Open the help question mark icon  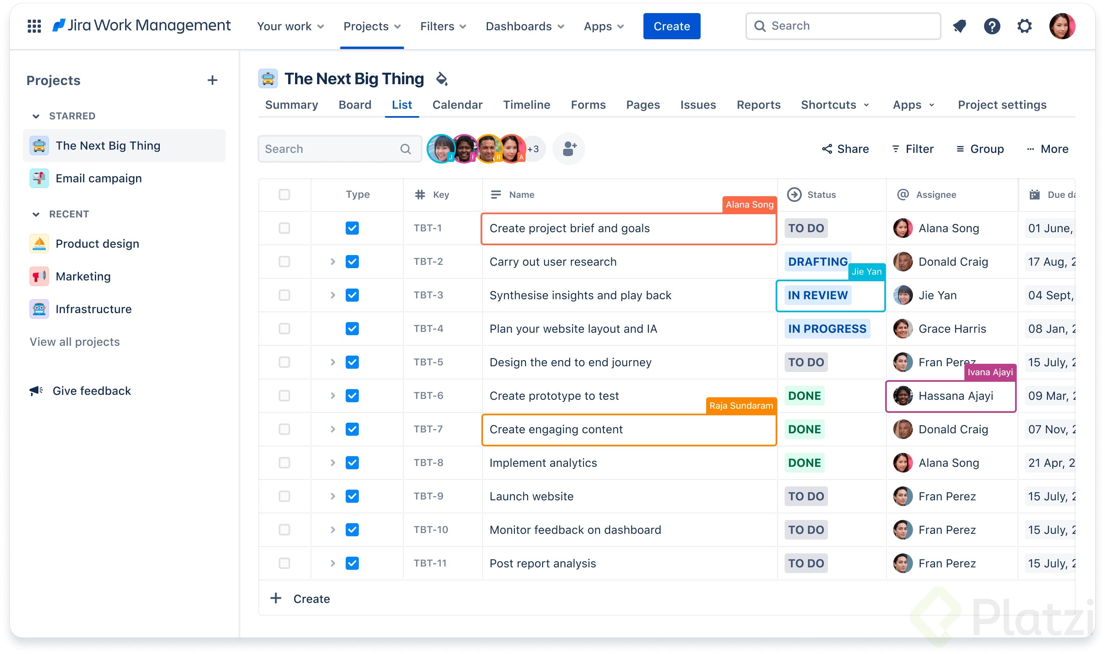pyautogui.click(x=991, y=26)
